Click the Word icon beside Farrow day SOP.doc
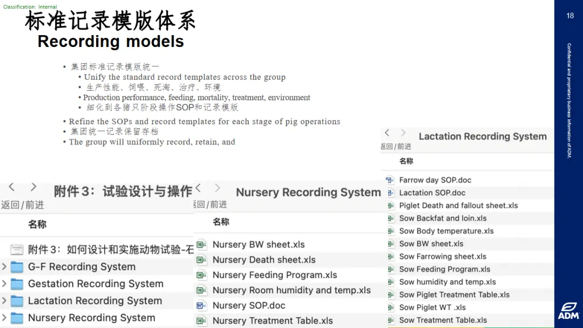The image size is (583, 328). pos(390,180)
